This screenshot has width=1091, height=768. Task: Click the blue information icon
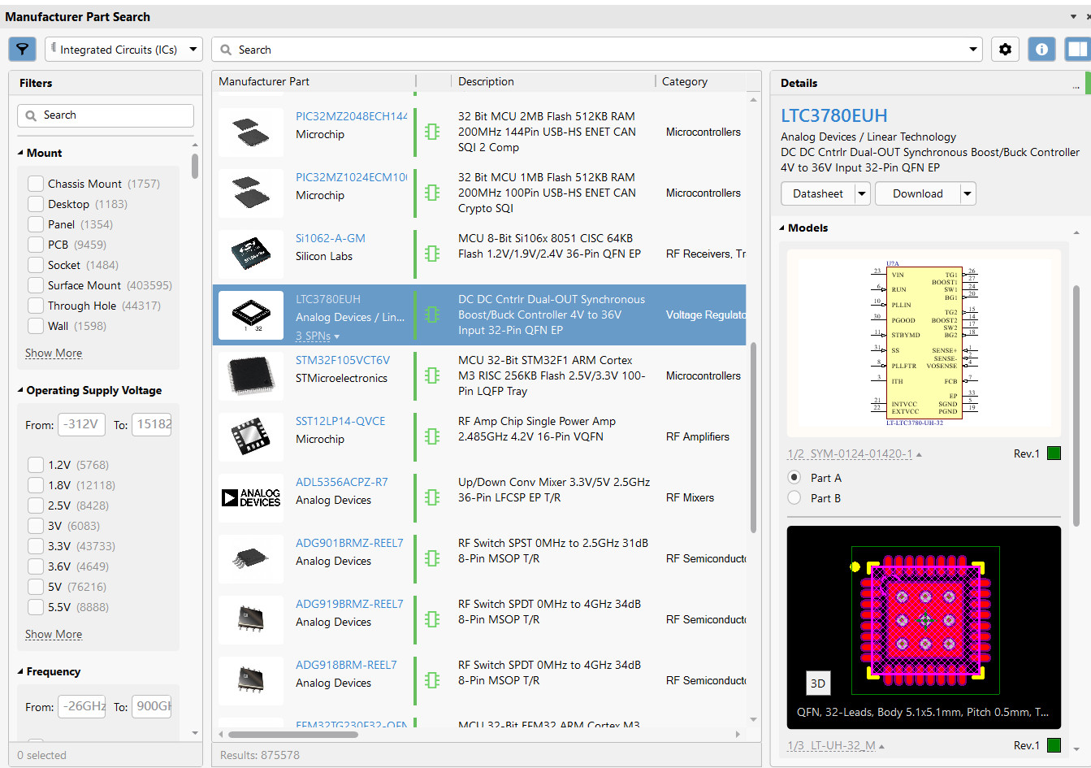click(1041, 50)
